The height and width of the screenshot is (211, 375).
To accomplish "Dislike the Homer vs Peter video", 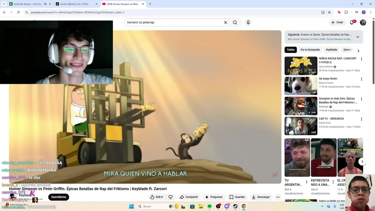I will click(x=171, y=197).
